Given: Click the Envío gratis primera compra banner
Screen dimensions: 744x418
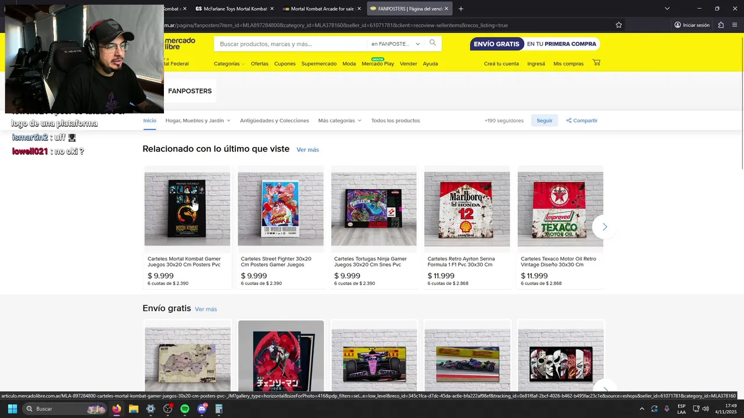Looking at the screenshot, I should click(534, 44).
